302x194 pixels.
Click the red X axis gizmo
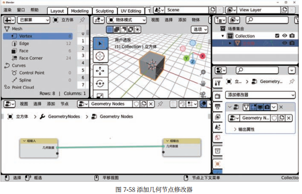(x=202, y=56)
